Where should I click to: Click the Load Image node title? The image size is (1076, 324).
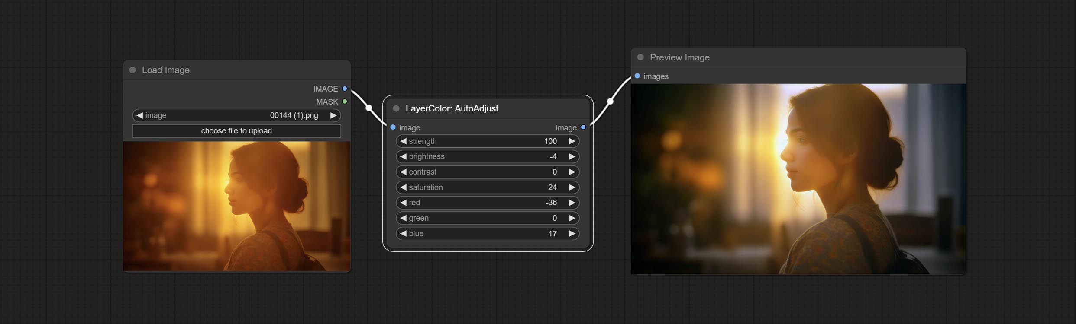(x=166, y=70)
